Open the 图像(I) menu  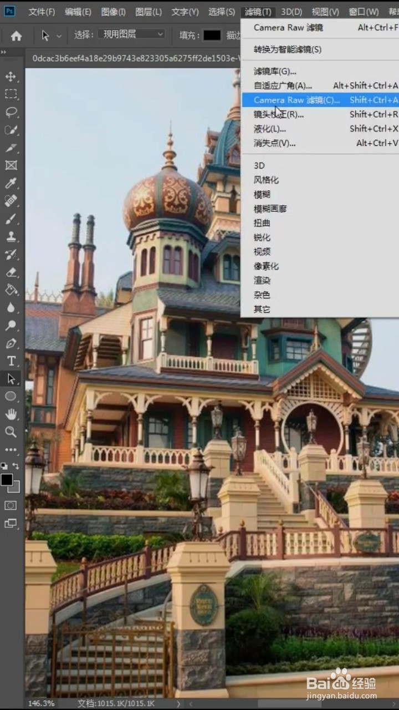(x=114, y=12)
